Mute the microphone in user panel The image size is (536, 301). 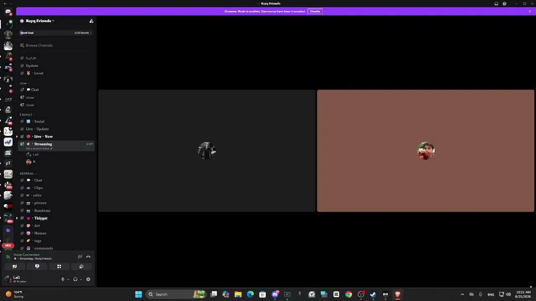(63, 279)
